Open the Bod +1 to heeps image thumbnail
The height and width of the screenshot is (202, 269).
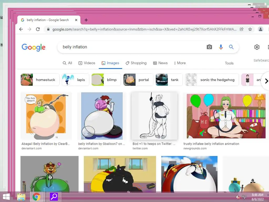[x=154, y=116]
